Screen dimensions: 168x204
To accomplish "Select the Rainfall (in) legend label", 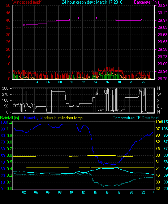I will coord(10,118).
